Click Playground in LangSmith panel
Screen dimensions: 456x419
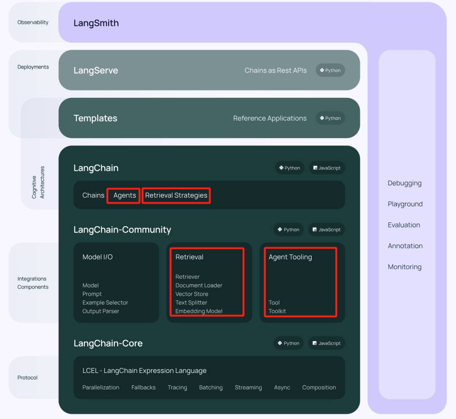(405, 204)
